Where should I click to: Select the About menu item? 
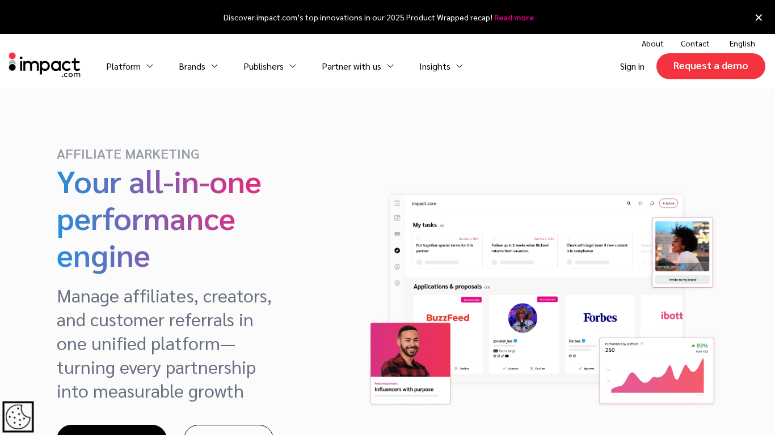652,44
